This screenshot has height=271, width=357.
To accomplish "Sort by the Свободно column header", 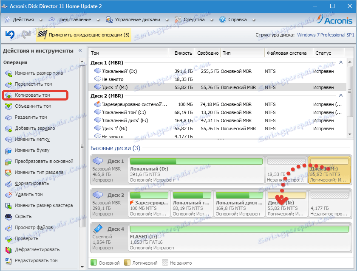I will [207, 53].
